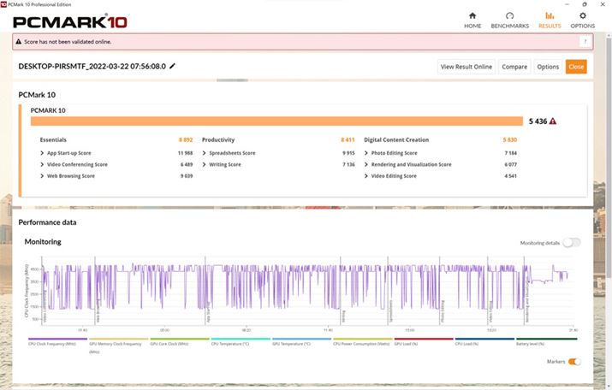Click the PCMark 10 app icon in title bar
This screenshot has width=612, height=390.
(4, 3)
